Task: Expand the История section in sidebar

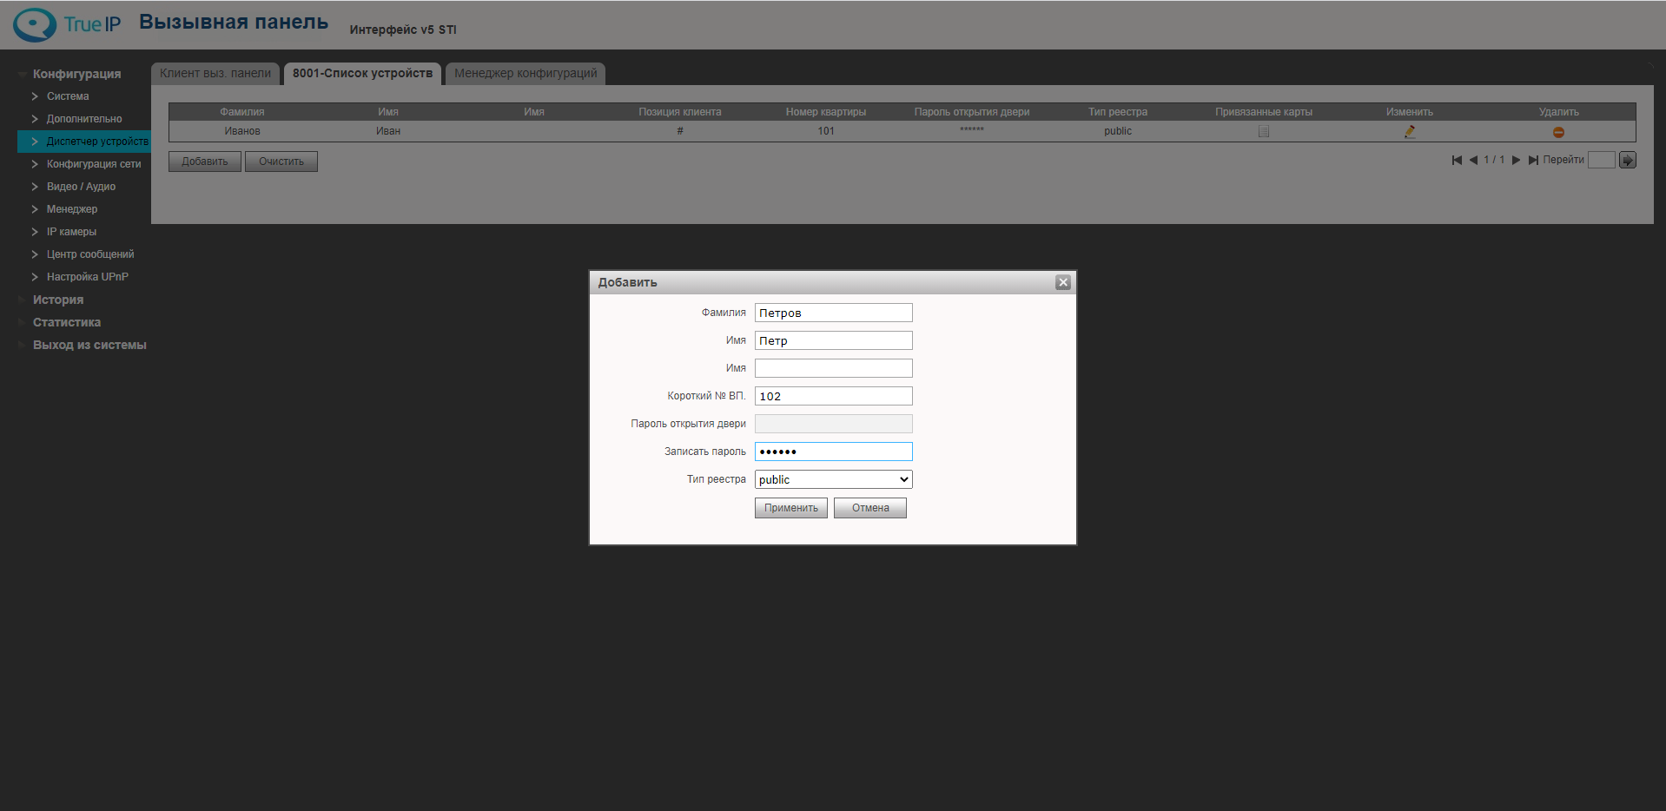Action: point(58,300)
